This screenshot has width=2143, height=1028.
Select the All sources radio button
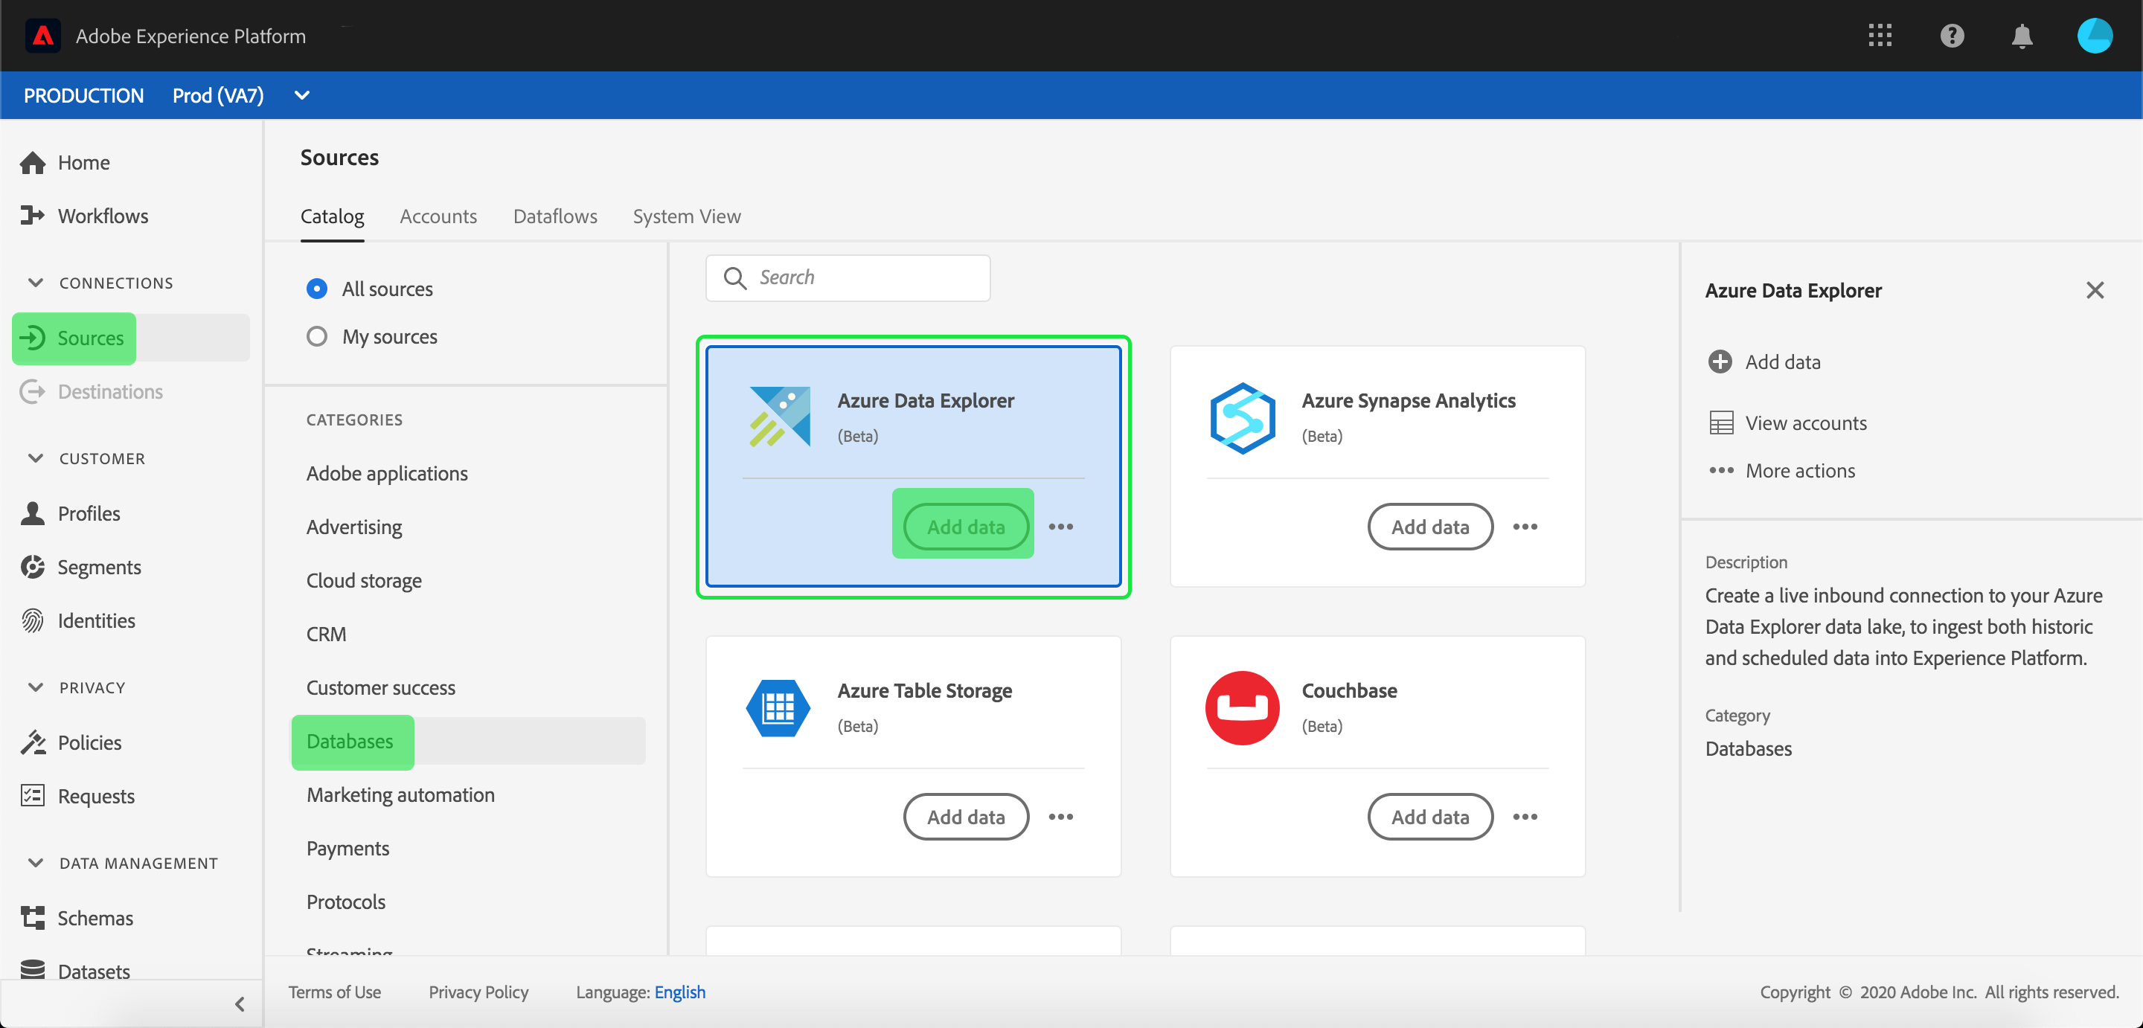pos(316,289)
